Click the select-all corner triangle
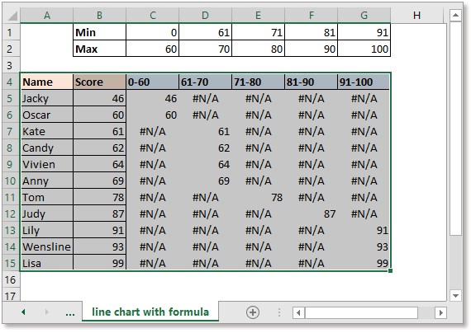This screenshot has height=333, width=471. click(x=12, y=16)
